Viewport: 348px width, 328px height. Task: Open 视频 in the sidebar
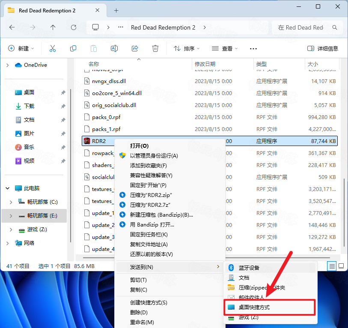point(29,161)
